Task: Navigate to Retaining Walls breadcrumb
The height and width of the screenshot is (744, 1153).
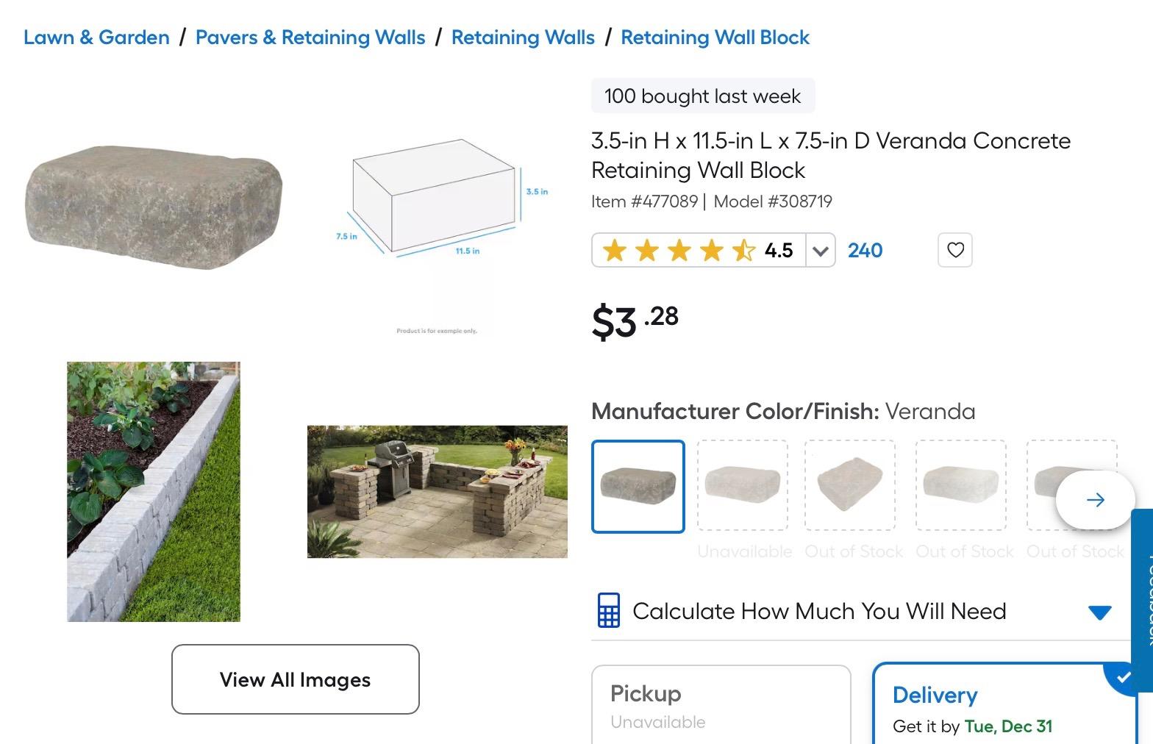Action: (523, 37)
